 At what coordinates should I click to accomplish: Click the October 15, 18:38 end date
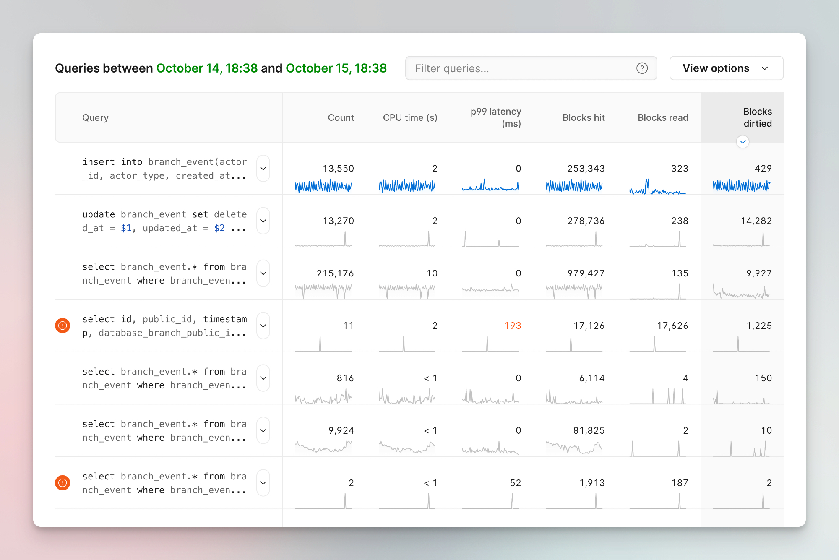pyautogui.click(x=336, y=68)
